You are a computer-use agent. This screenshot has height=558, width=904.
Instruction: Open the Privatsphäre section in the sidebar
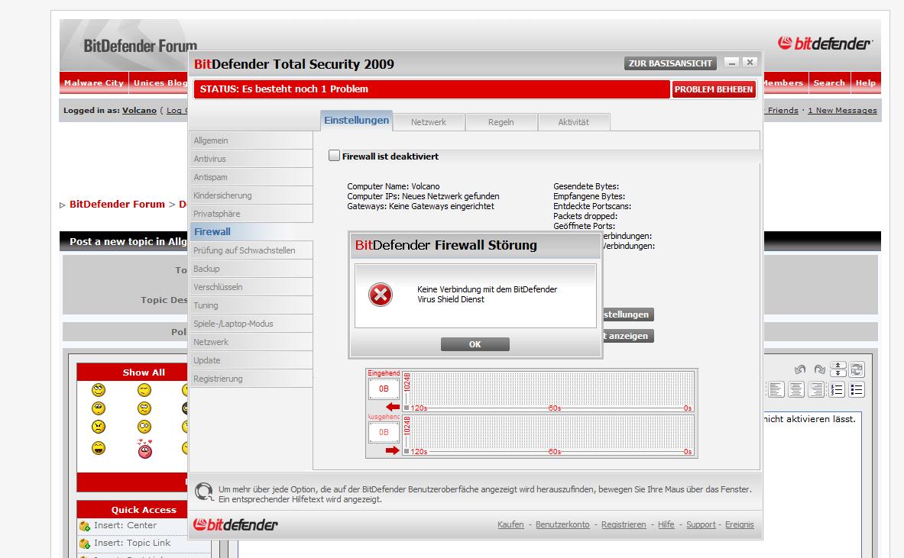pos(251,214)
